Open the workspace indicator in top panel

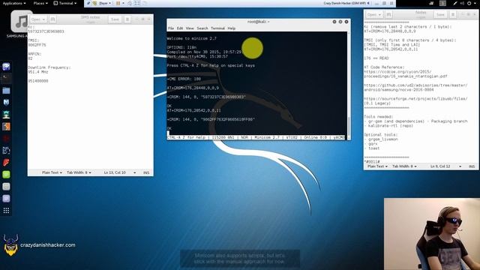tap(442, 3)
